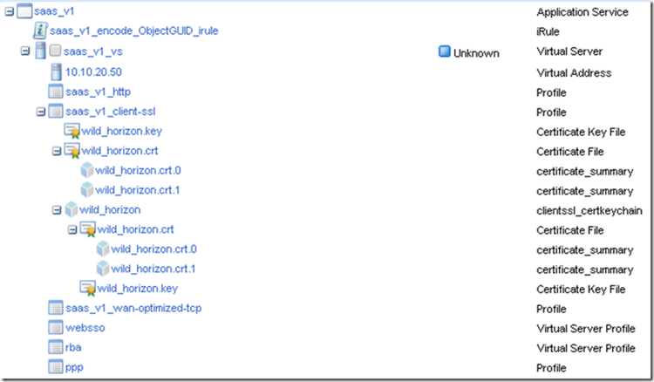Click the clientssl_certkeychain type label
The width and height of the screenshot is (654, 382).
click(x=589, y=210)
